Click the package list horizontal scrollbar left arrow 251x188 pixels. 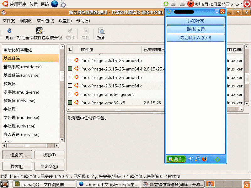(x=69, y=109)
